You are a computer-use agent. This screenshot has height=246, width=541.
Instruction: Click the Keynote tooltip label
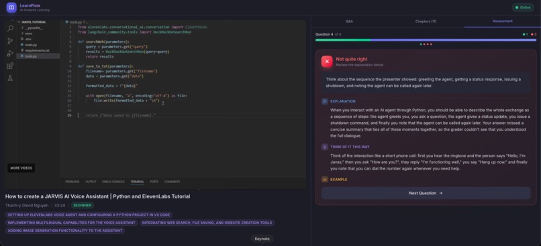click(262, 239)
